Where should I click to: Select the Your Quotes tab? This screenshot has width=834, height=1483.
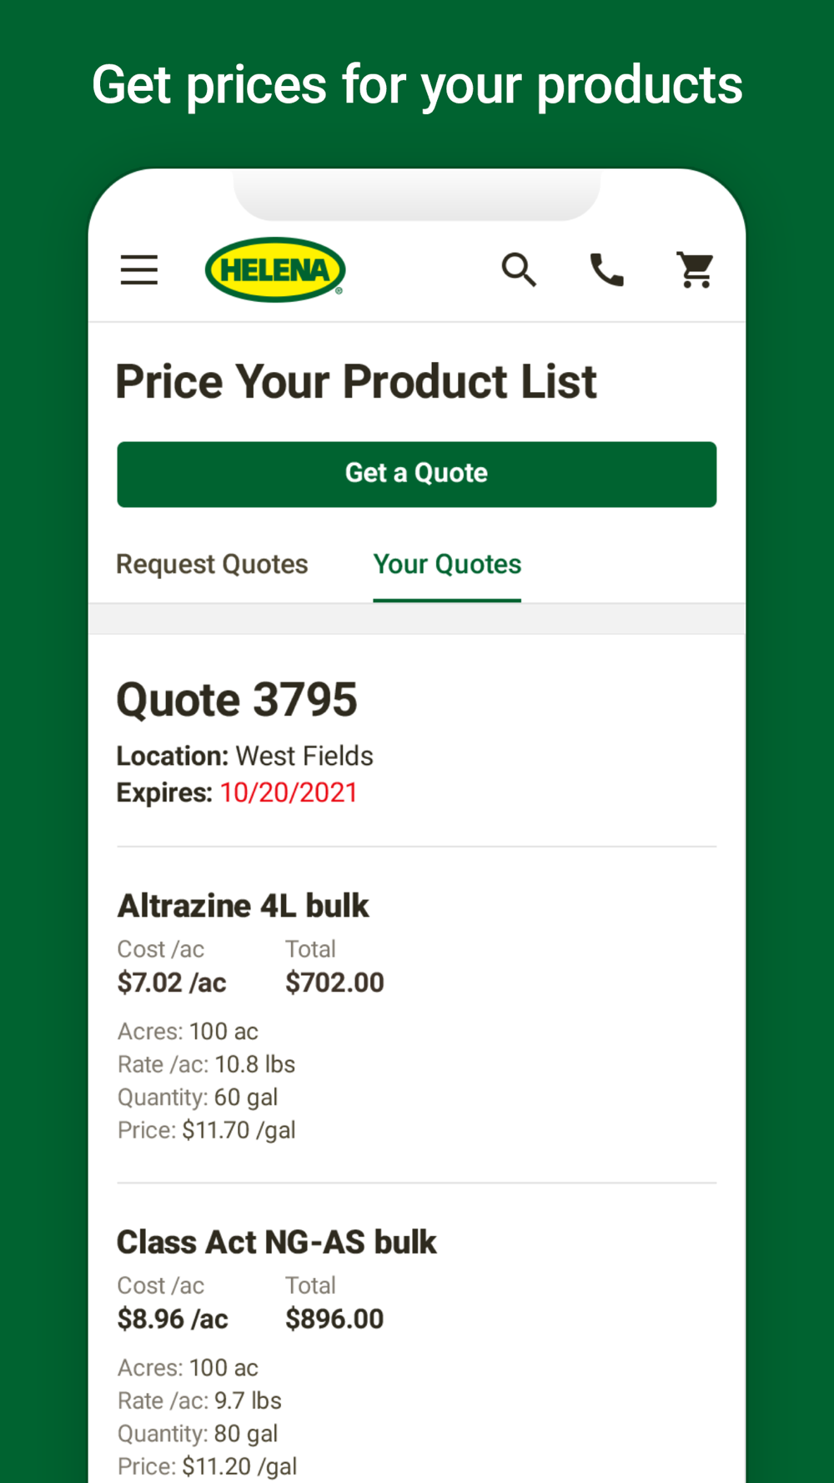tap(447, 565)
